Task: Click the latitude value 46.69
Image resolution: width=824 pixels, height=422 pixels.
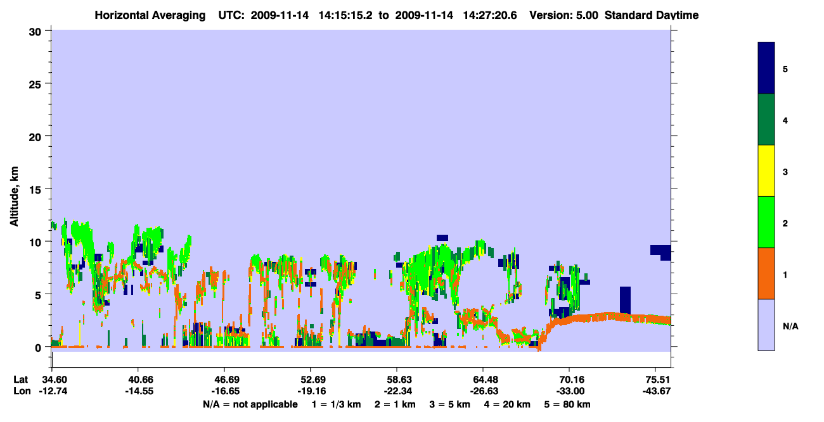Action: click(224, 380)
